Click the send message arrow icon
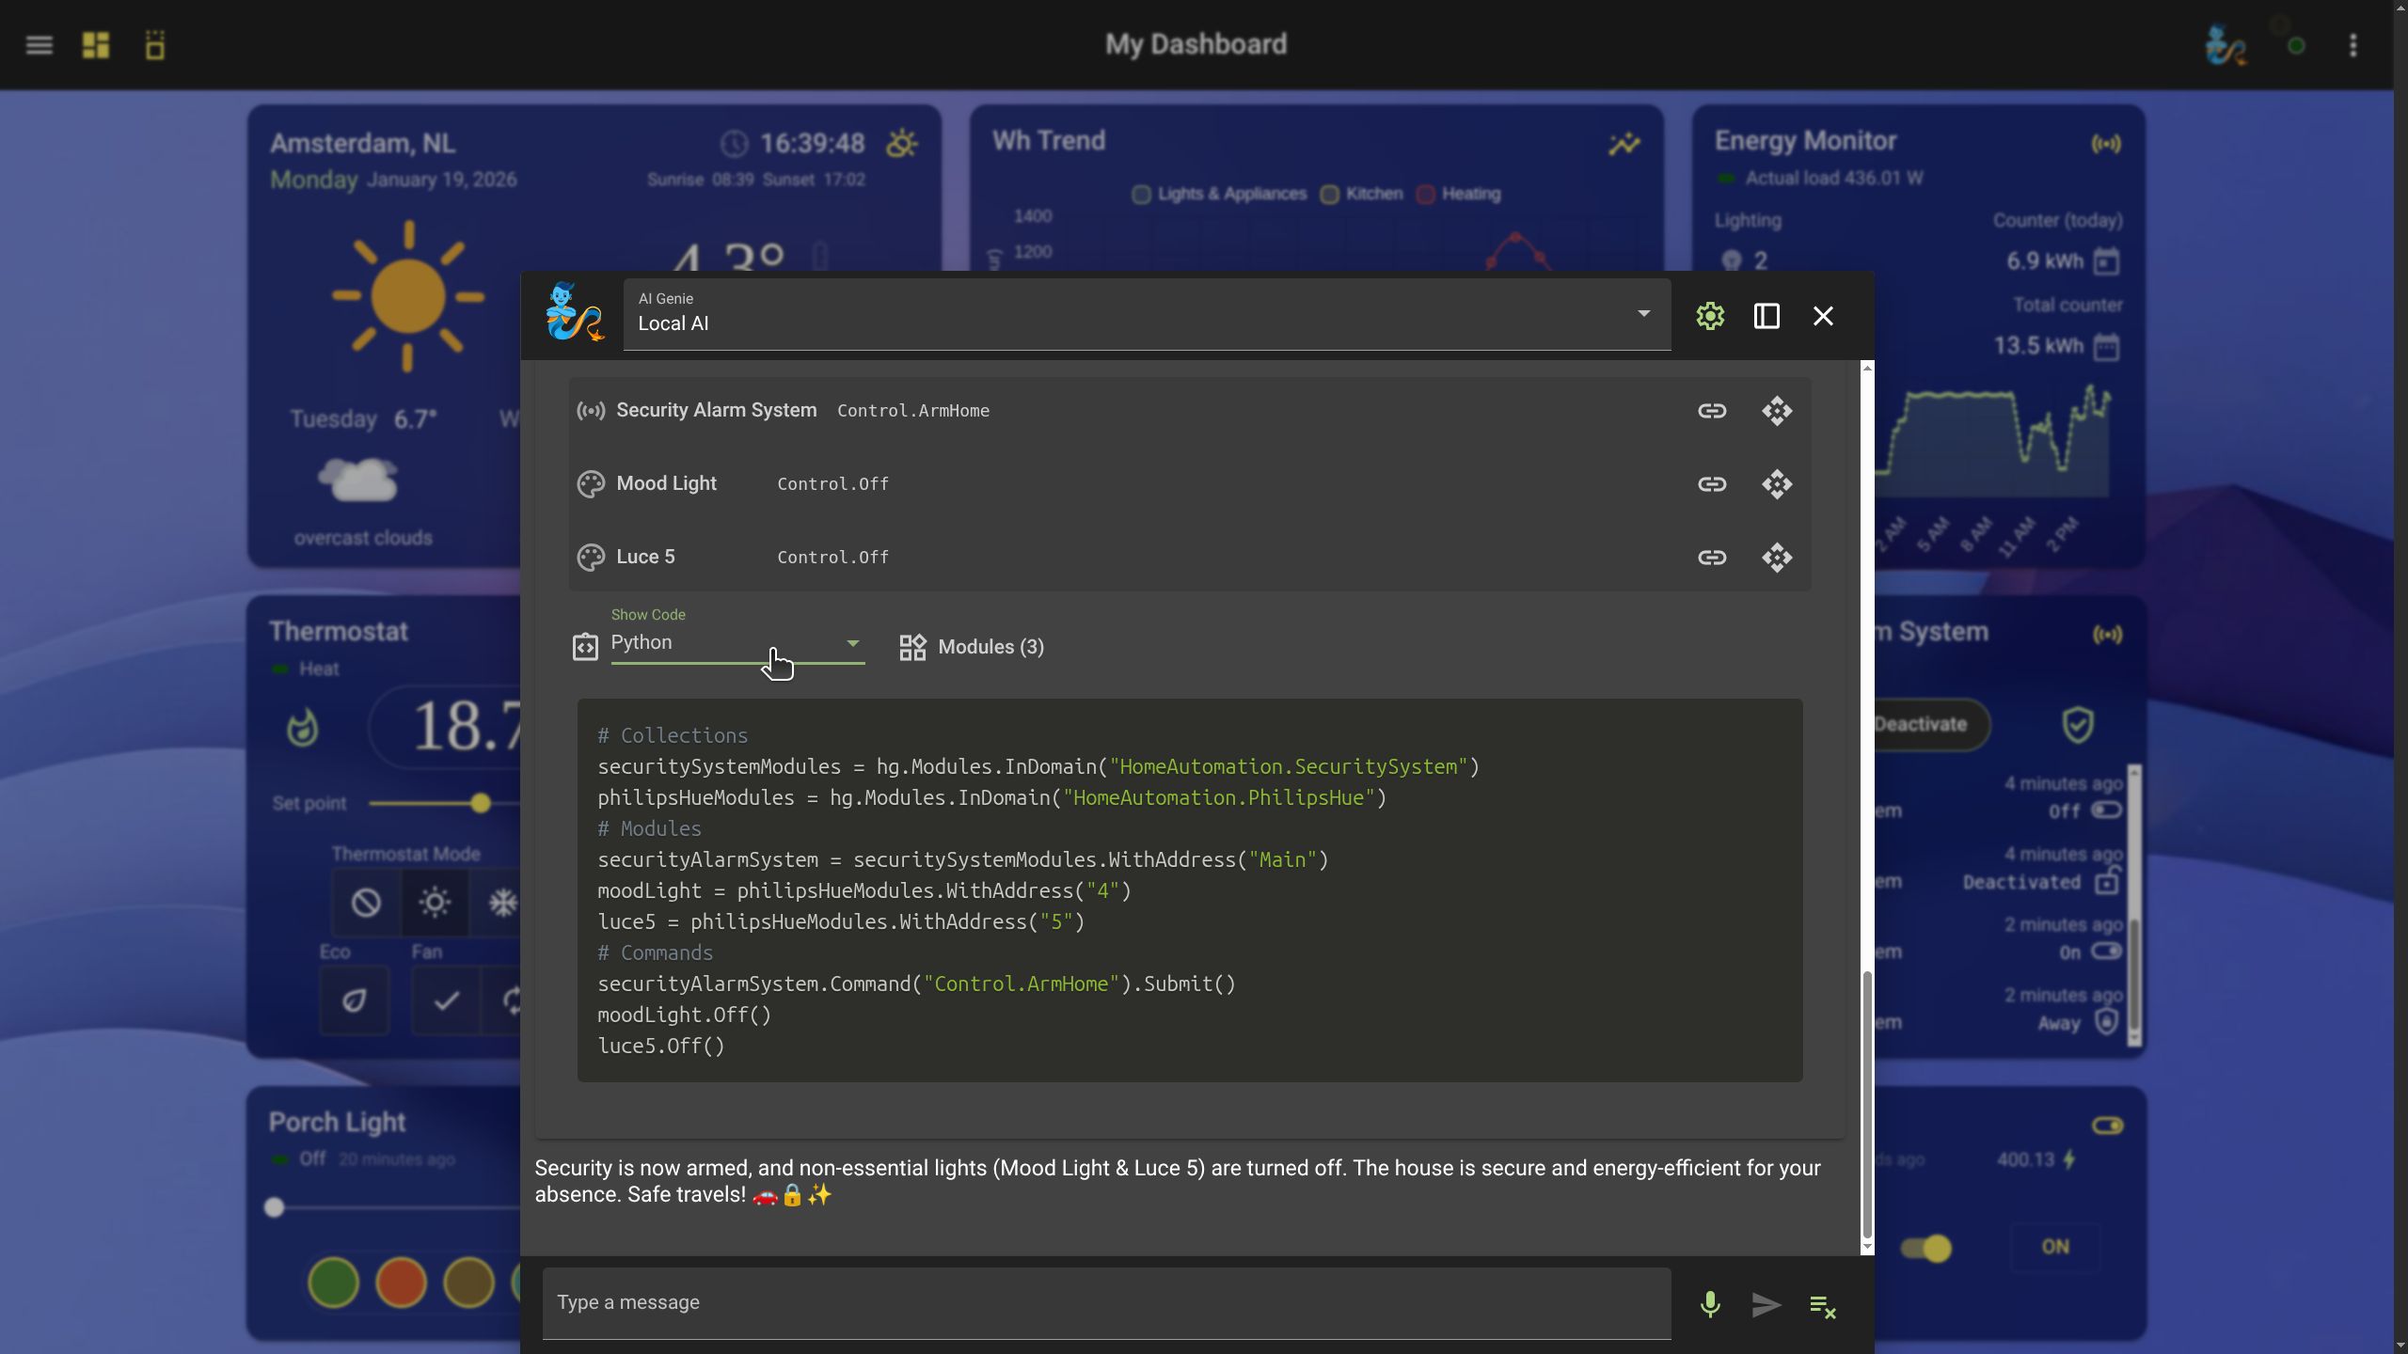The width and height of the screenshot is (2408, 1354). click(1766, 1304)
